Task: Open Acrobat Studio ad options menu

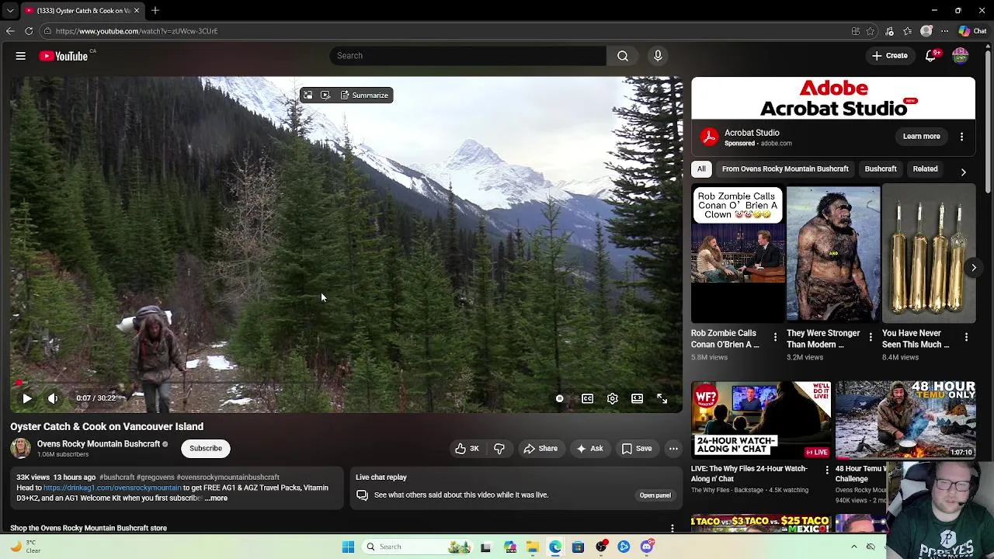Action: pyautogui.click(x=961, y=137)
